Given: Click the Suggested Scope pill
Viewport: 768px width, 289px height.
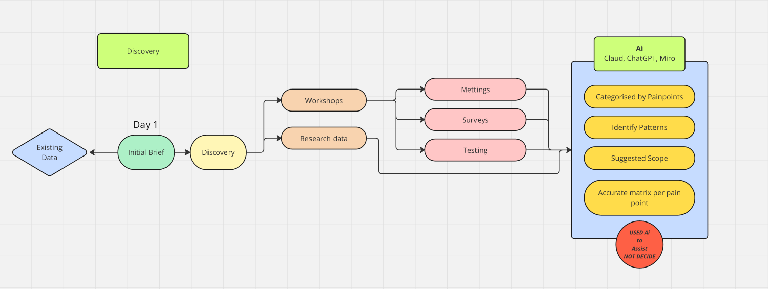Looking at the screenshot, I should (639, 158).
